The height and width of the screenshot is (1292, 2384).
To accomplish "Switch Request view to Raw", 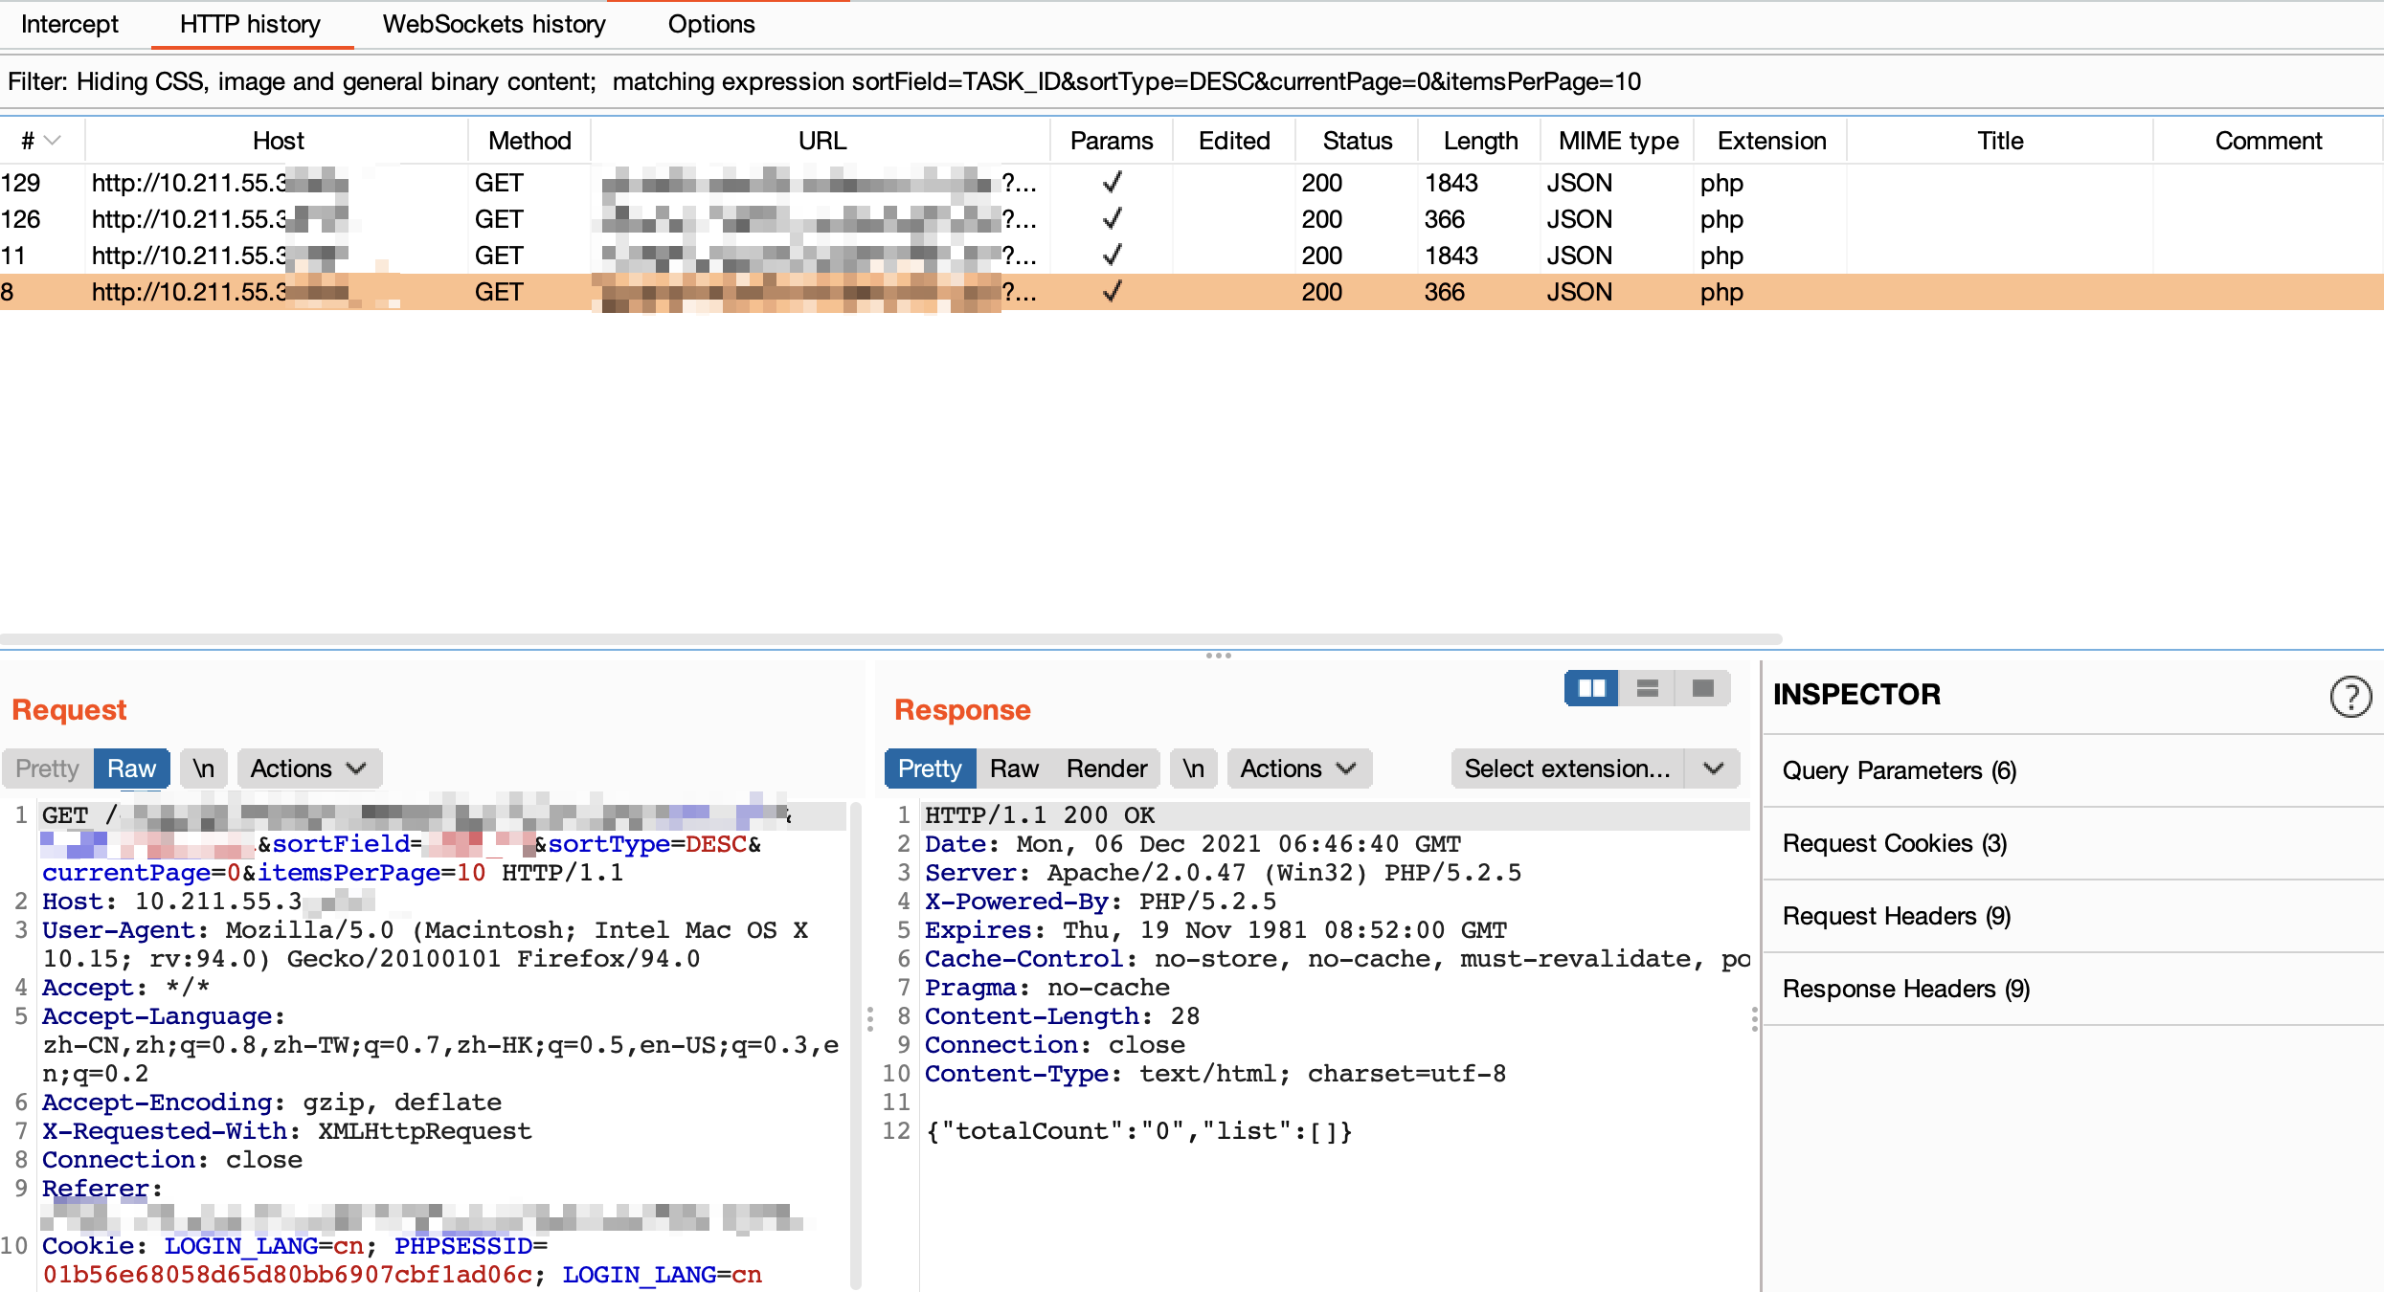I will click(131, 769).
